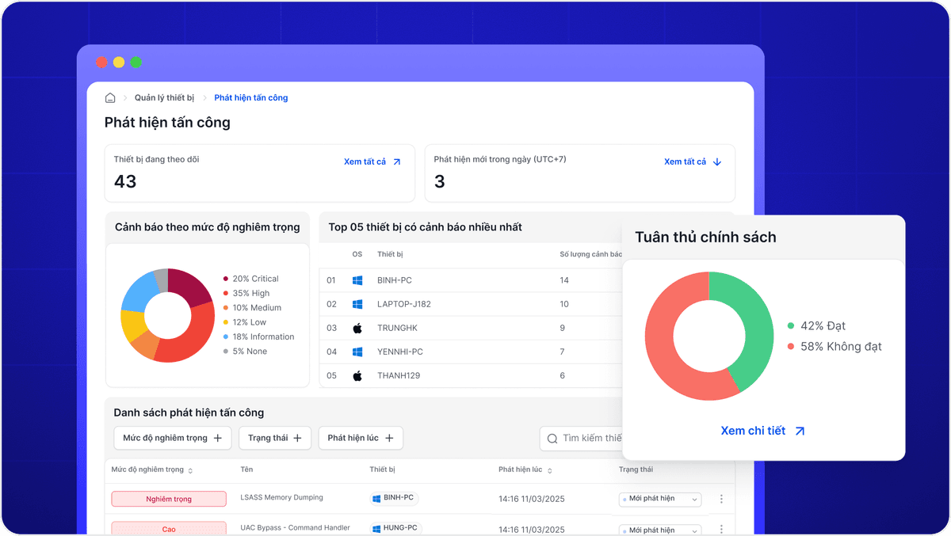Click the Tìm kiếm search field
Viewport: 951px width, 536px height.
pyautogui.click(x=582, y=438)
